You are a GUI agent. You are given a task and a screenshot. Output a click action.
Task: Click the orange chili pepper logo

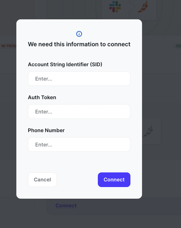click(x=143, y=7)
